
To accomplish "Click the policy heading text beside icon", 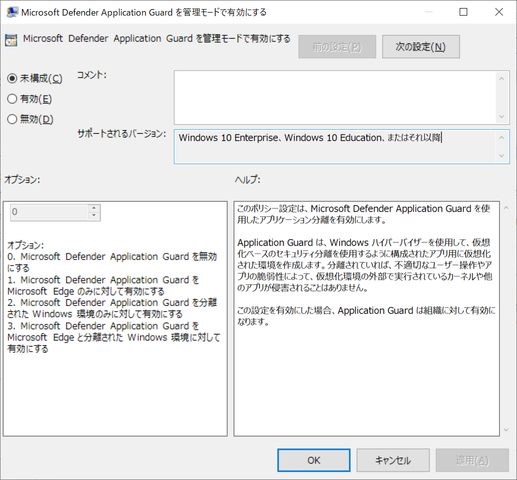I will (x=156, y=39).
